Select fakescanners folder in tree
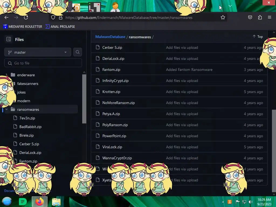The height and width of the screenshot is (207, 276). coord(28,84)
